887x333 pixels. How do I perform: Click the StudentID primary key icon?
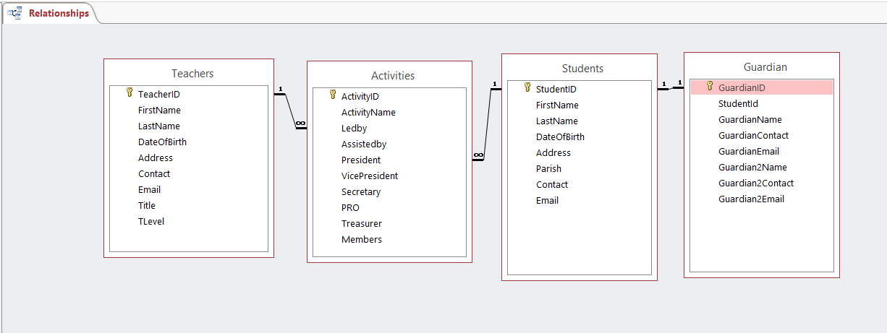(x=527, y=88)
